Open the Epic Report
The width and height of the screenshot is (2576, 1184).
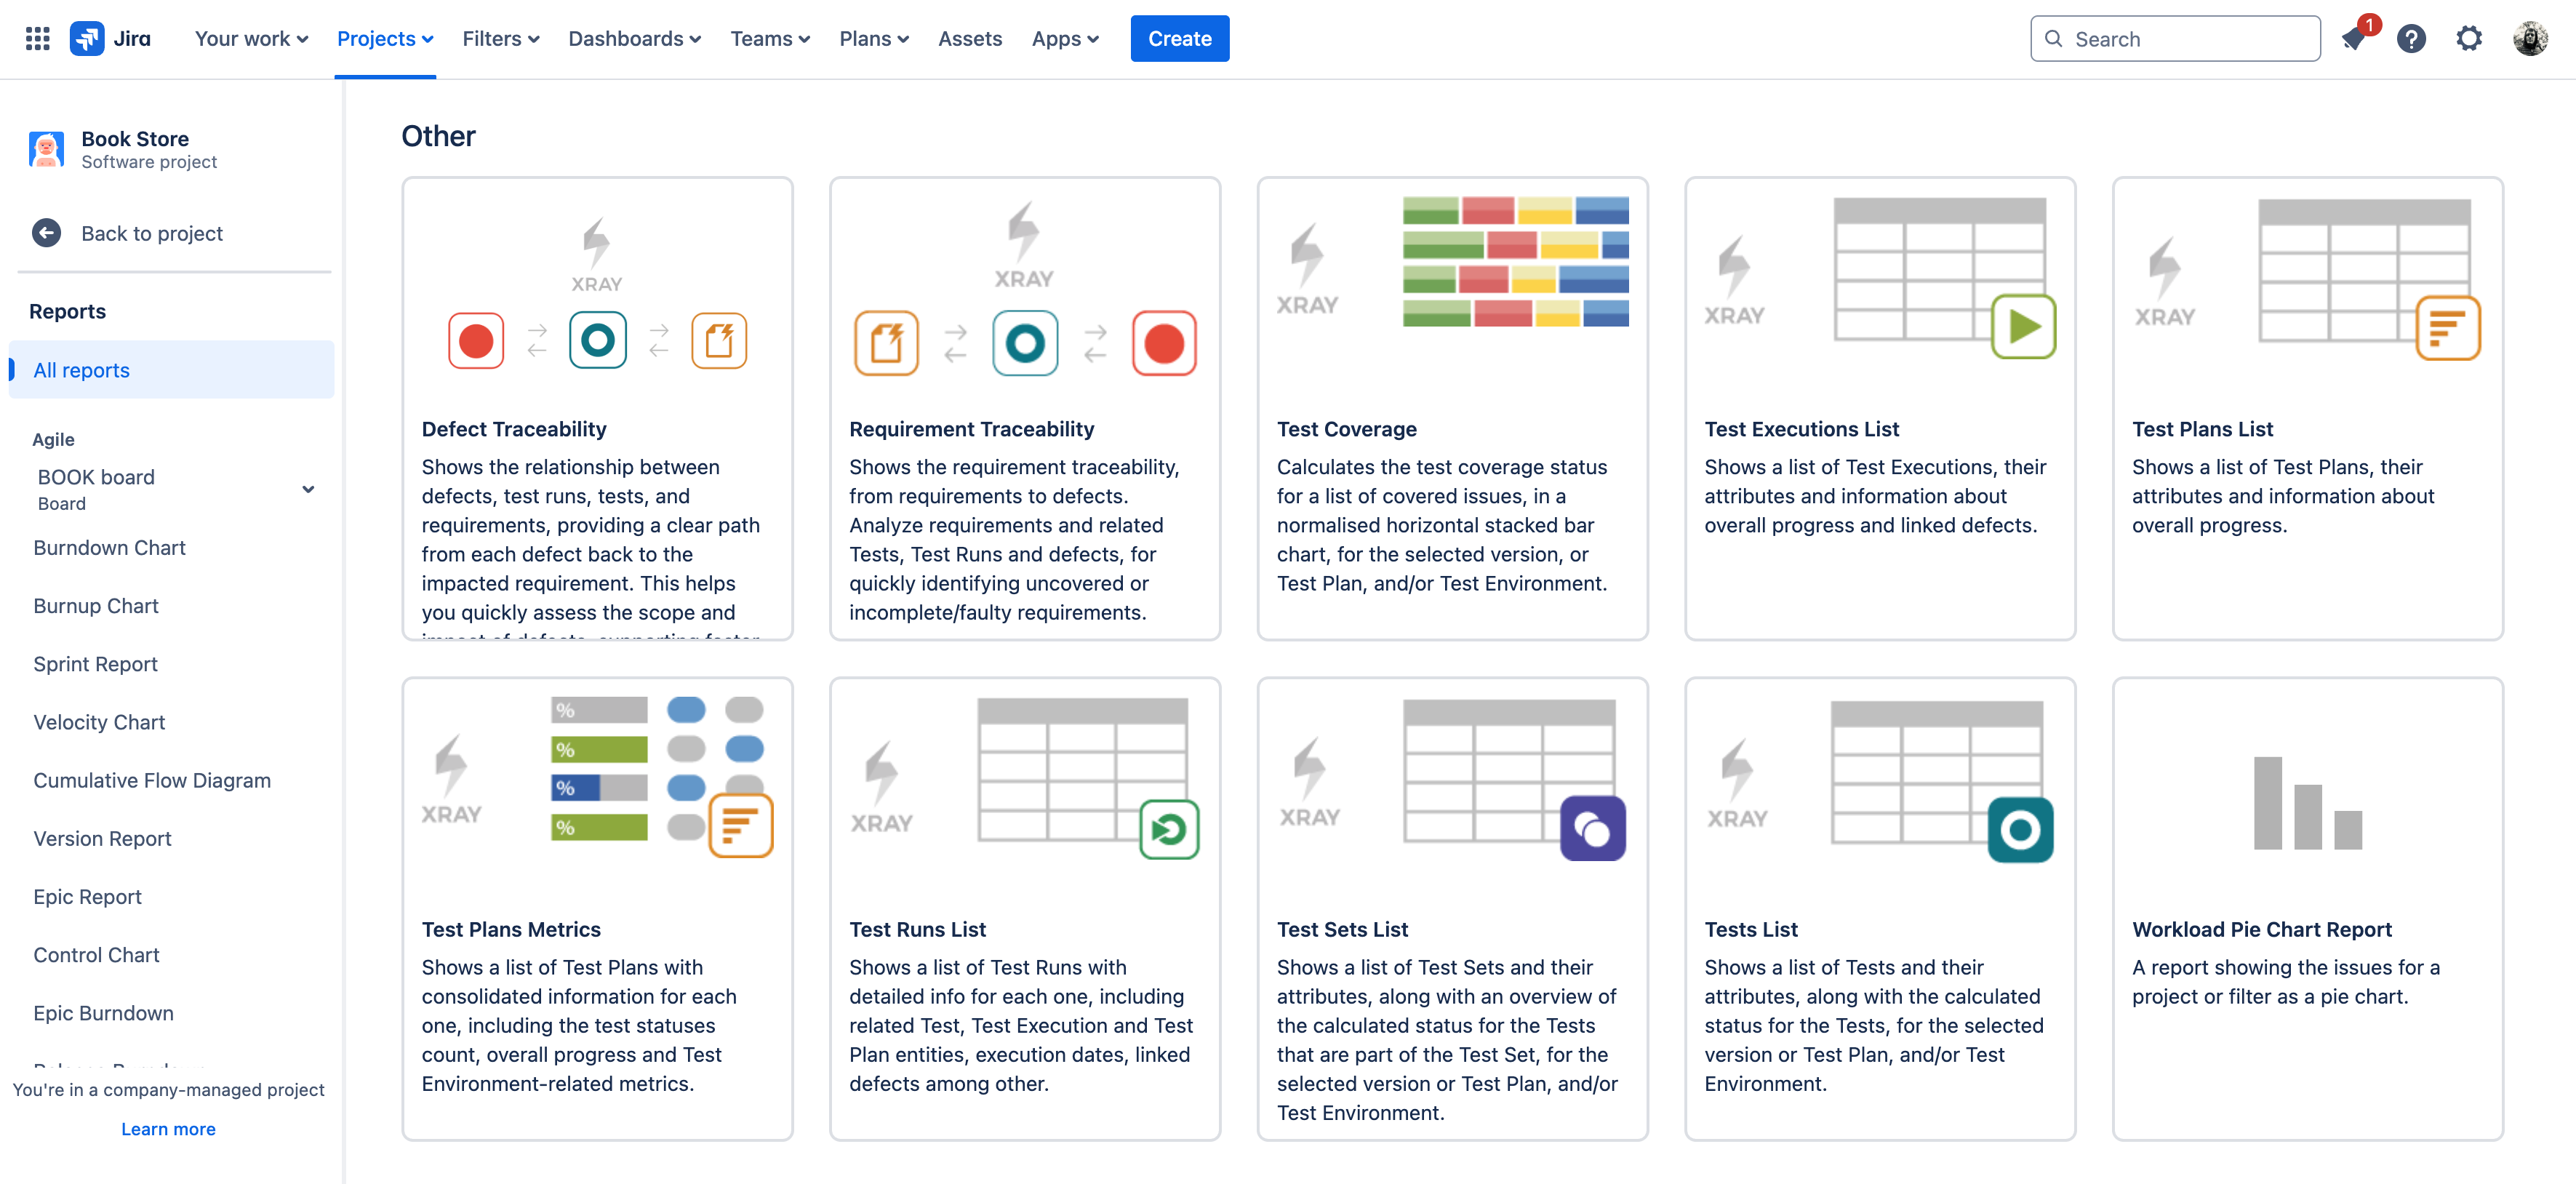click(87, 896)
